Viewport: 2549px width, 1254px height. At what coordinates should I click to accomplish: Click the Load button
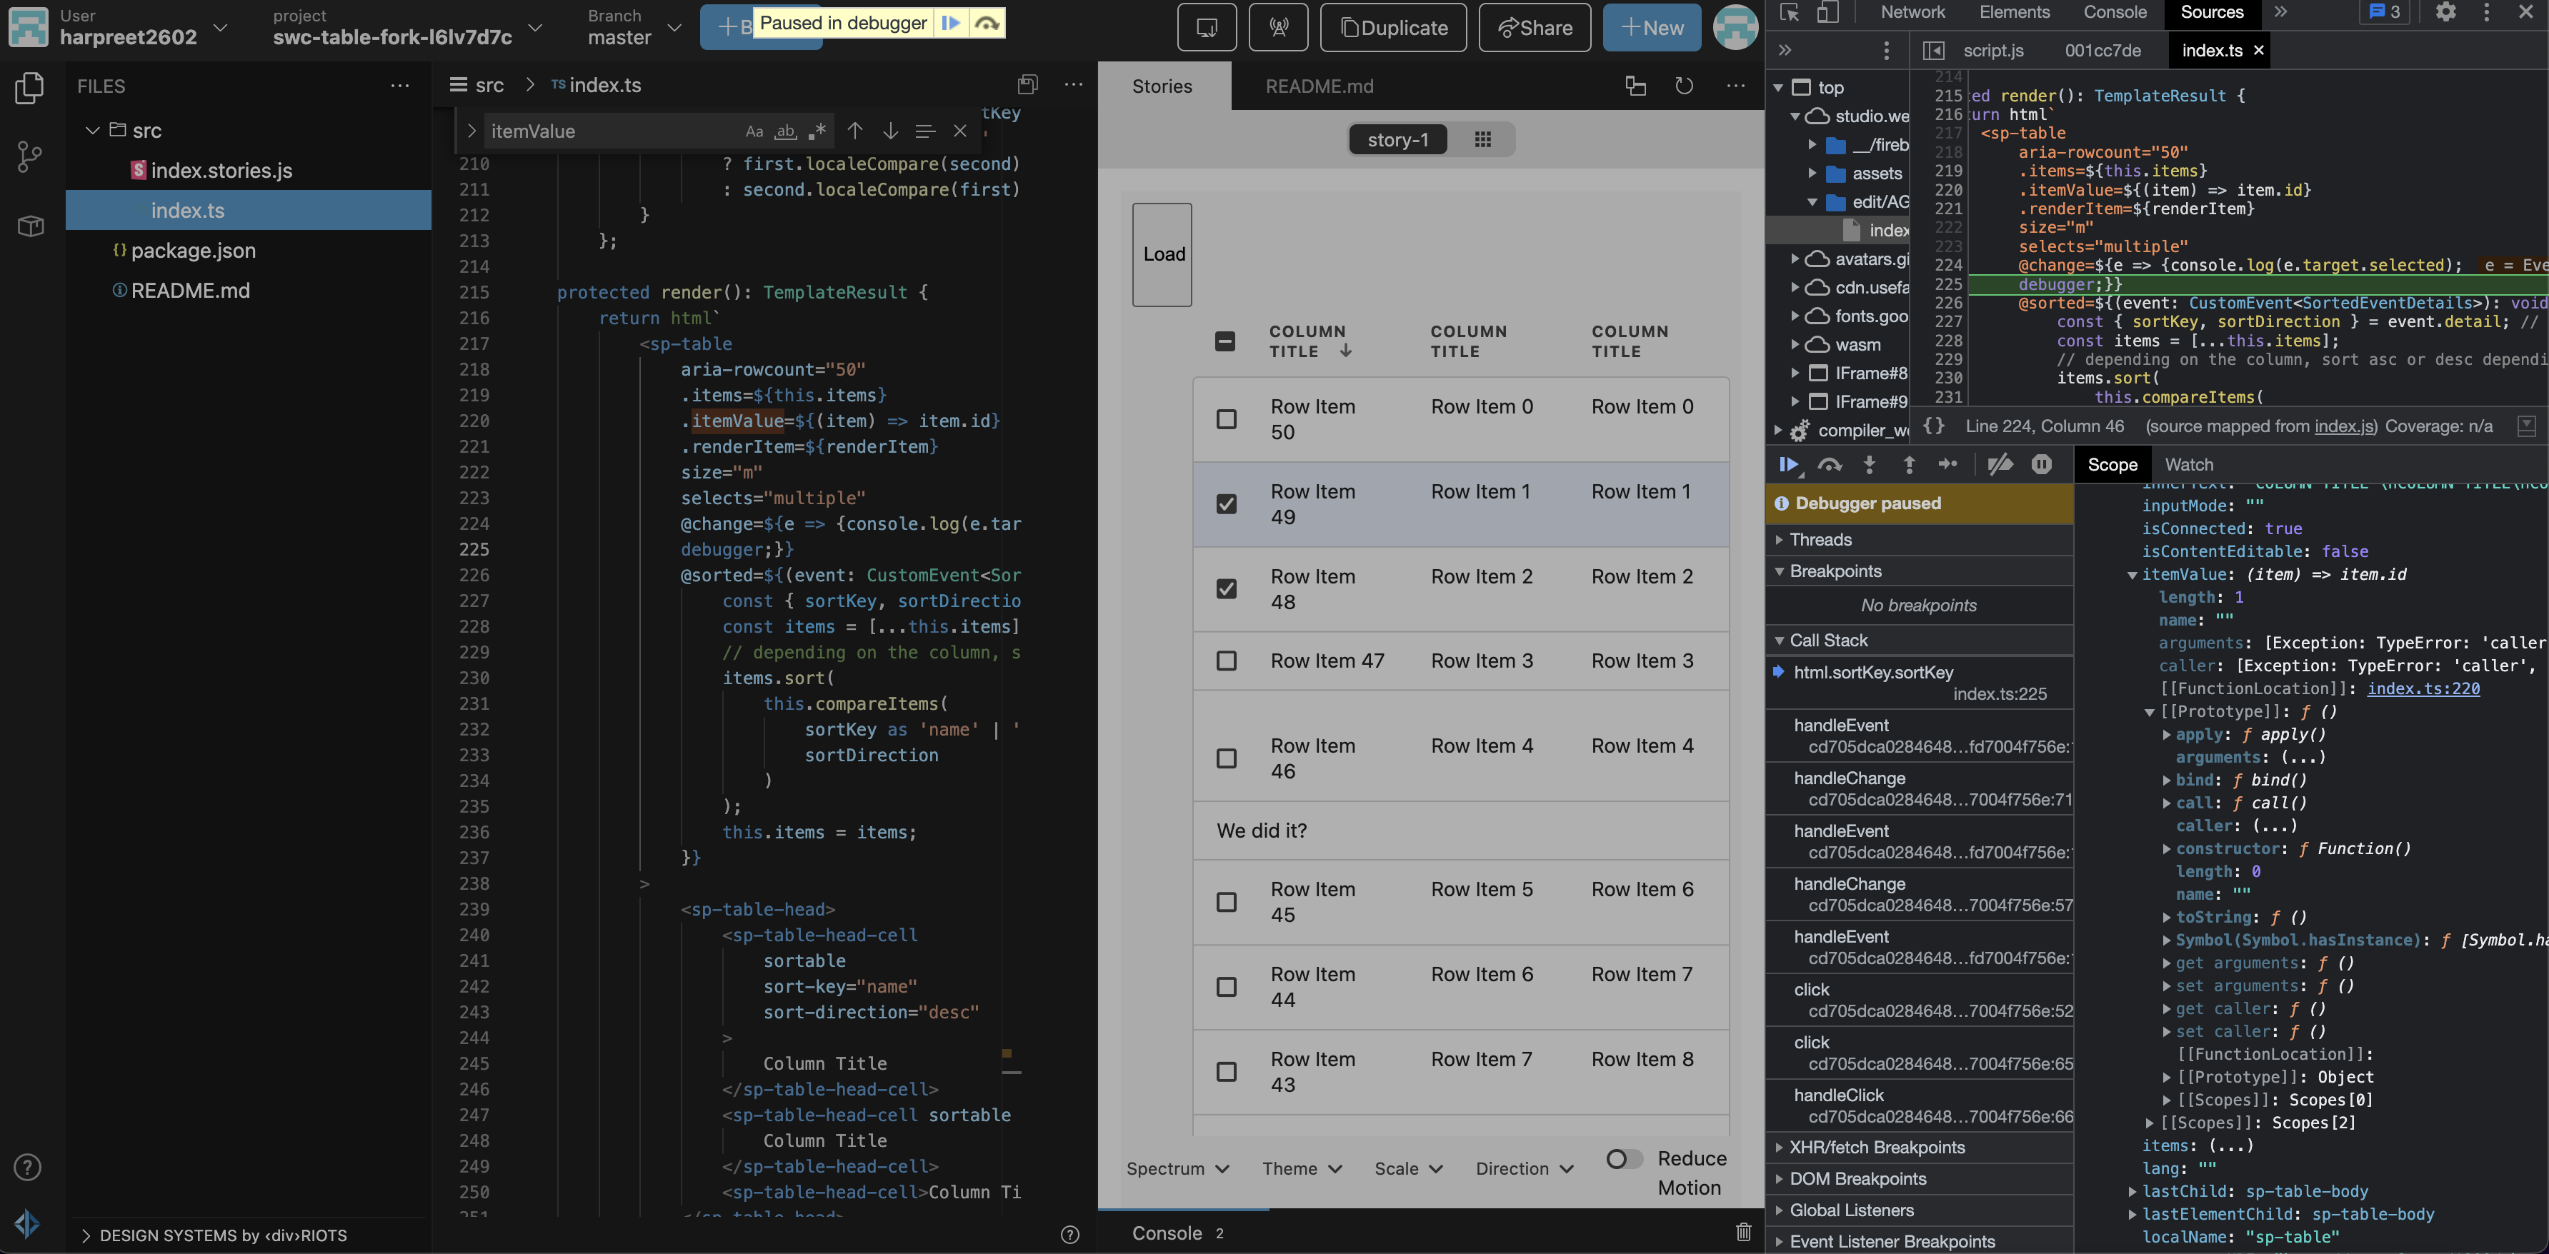pyautogui.click(x=1162, y=254)
